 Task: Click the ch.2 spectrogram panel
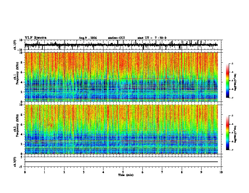(x=121, y=129)
